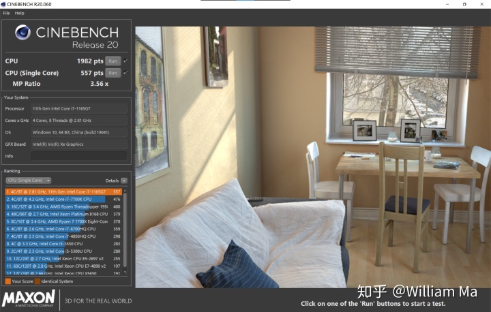
Task: Click the ranking list scroll-down arrow
Action: click(125, 272)
